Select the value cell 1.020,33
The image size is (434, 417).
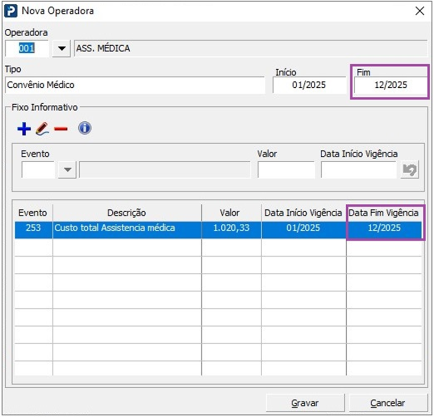coord(231,230)
